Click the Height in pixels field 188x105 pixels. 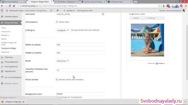click(80, 53)
